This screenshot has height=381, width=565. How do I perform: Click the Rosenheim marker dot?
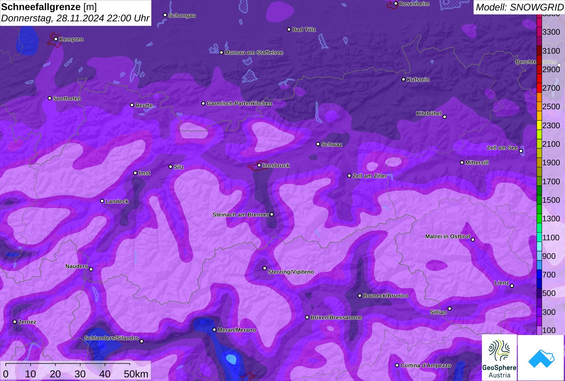[396, 4]
